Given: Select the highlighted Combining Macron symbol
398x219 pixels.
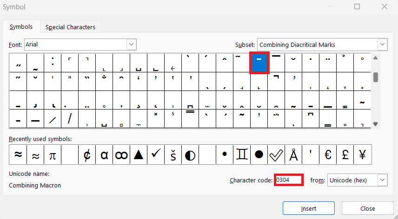Looking at the screenshot, I should coord(259,63).
